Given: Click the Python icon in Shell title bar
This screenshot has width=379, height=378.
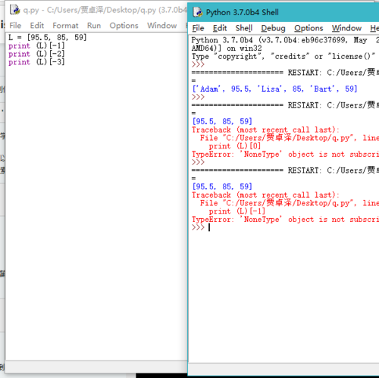Looking at the screenshot, I should (x=198, y=12).
